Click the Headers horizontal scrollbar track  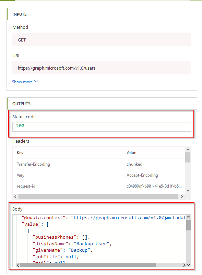(98, 196)
